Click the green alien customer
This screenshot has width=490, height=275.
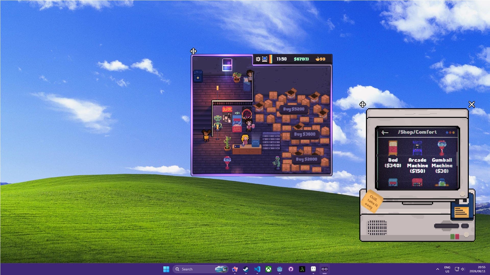tap(218, 123)
